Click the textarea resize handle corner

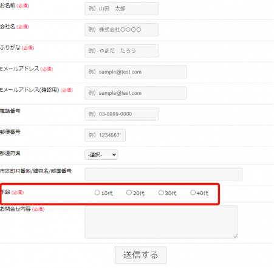(235, 236)
